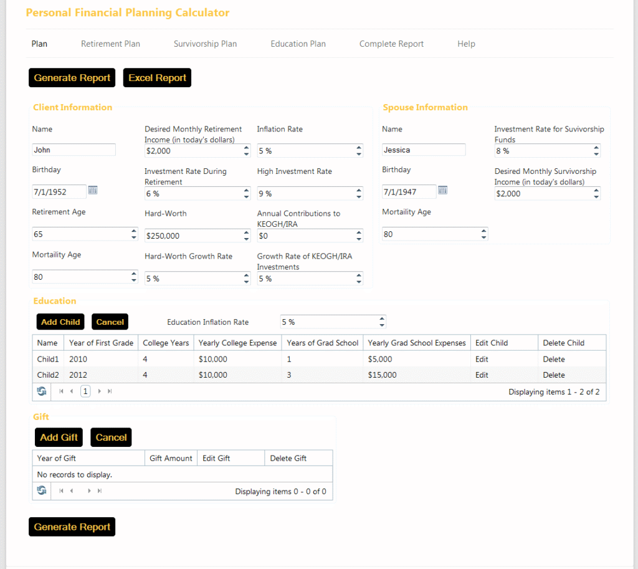Decrease the spouse Mortality Age value

pyautogui.click(x=484, y=237)
